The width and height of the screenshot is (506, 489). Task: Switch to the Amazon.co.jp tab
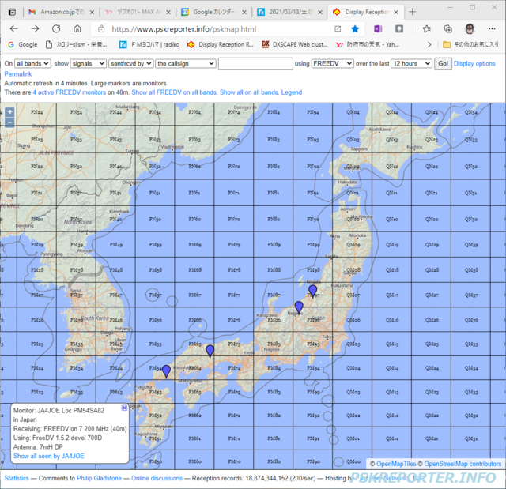point(62,13)
